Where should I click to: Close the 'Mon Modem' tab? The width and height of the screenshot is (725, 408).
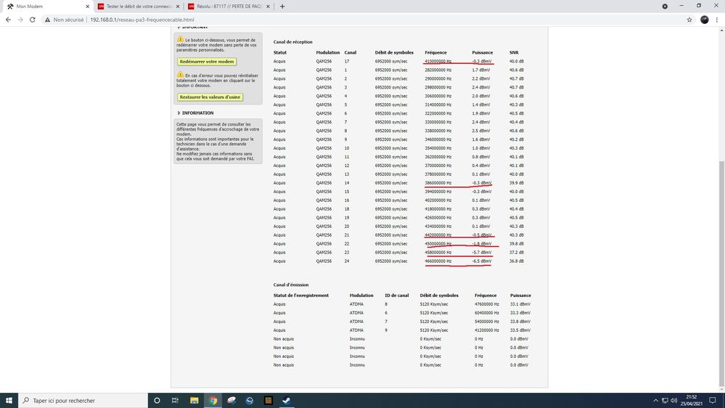pyautogui.click(x=87, y=7)
